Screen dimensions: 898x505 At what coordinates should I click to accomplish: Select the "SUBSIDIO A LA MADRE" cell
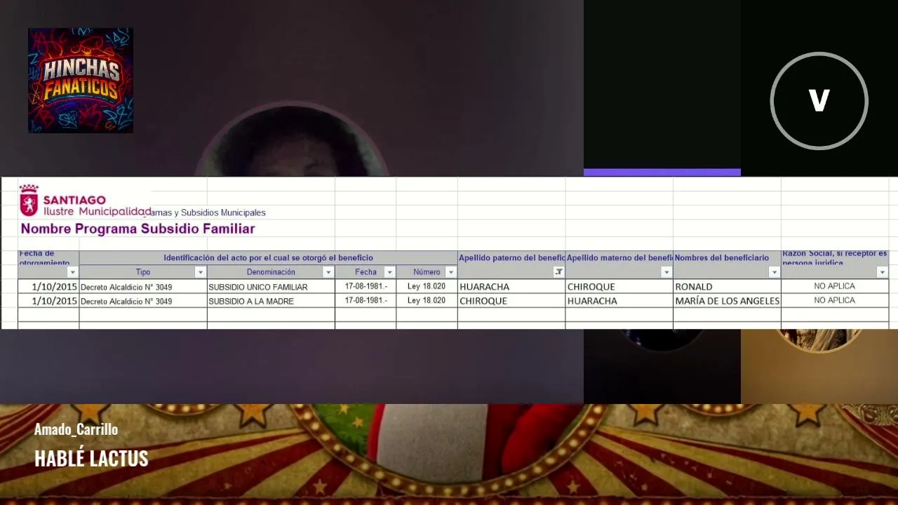click(271, 300)
